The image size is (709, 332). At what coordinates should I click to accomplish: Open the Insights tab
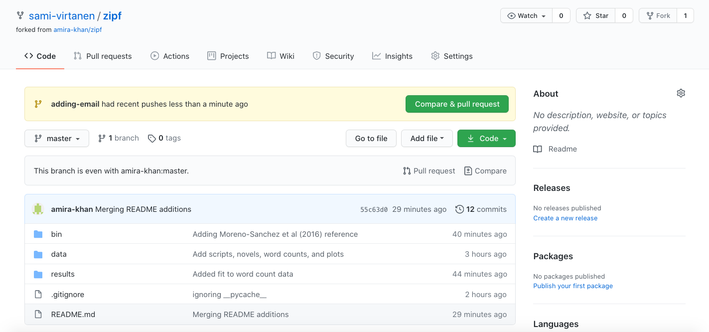pyautogui.click(x=392, y=56)
